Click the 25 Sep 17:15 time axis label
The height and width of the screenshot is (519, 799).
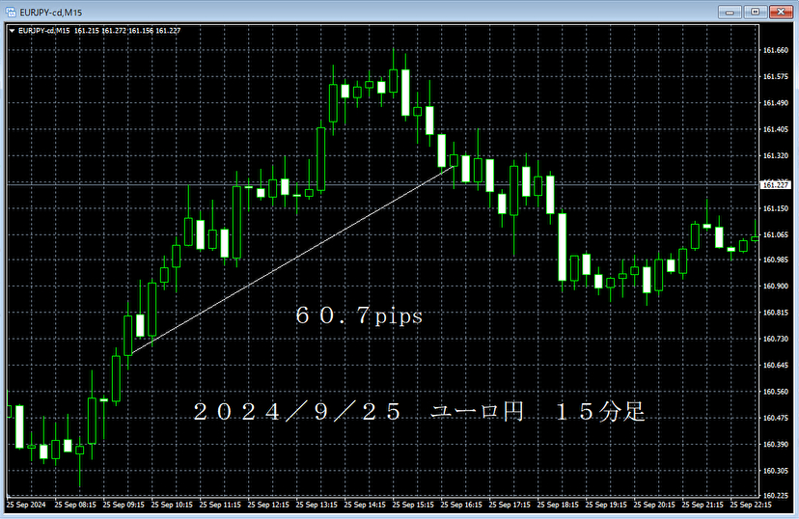tap(510, 505)
